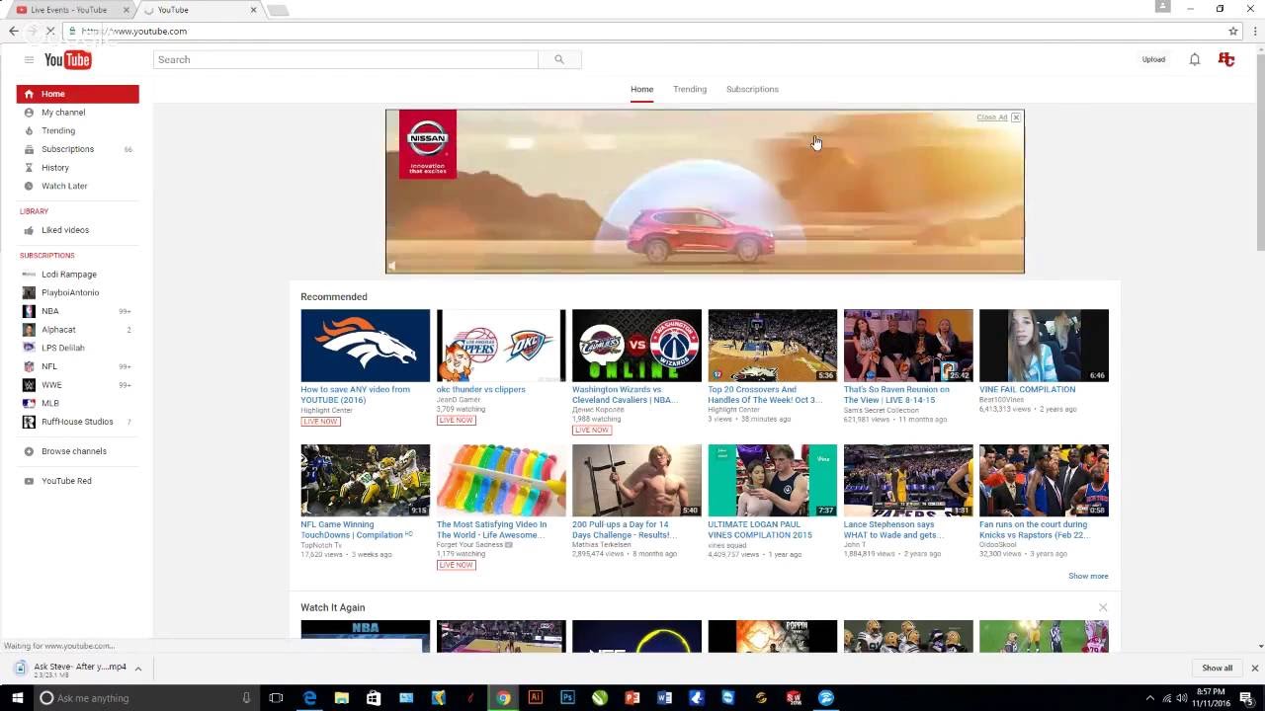Switch to the Trending tab

point(690,89)
